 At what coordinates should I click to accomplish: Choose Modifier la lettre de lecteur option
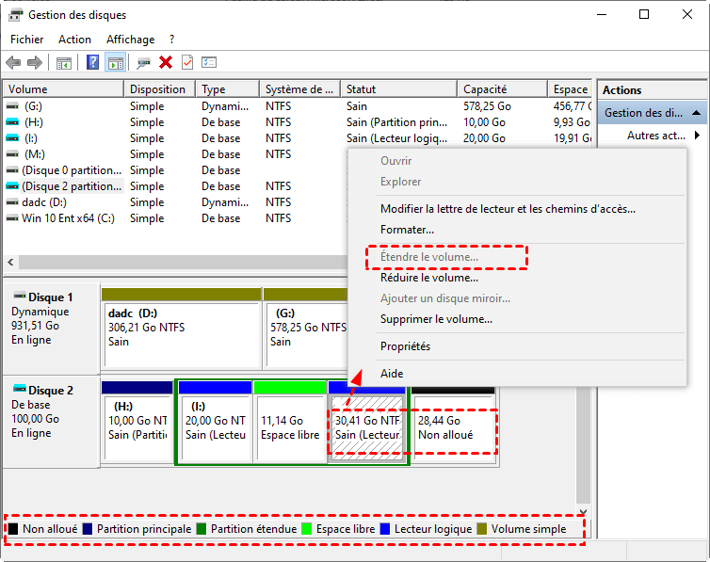click(x=508, y=209)
